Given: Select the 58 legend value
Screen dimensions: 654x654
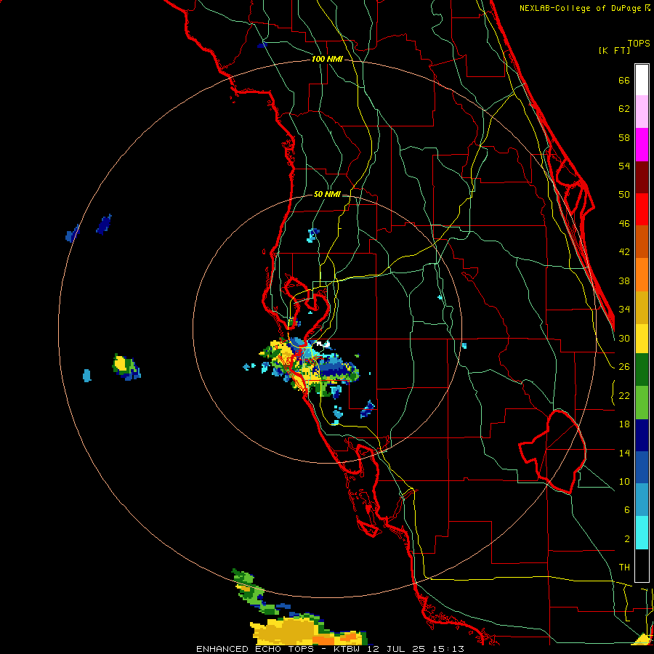Looking at the screenshot, I should click(x=624, y=137).
